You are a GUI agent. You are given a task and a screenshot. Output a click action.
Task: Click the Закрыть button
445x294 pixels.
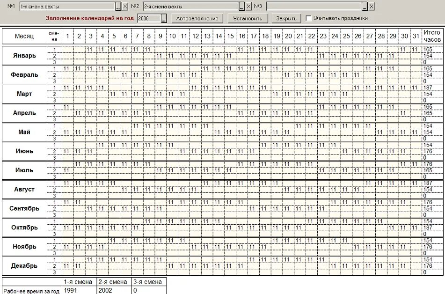(286, 18)
